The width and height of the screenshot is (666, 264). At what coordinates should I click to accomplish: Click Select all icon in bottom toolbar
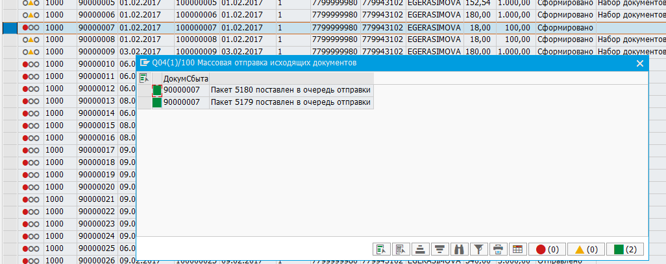coord(381,249)
